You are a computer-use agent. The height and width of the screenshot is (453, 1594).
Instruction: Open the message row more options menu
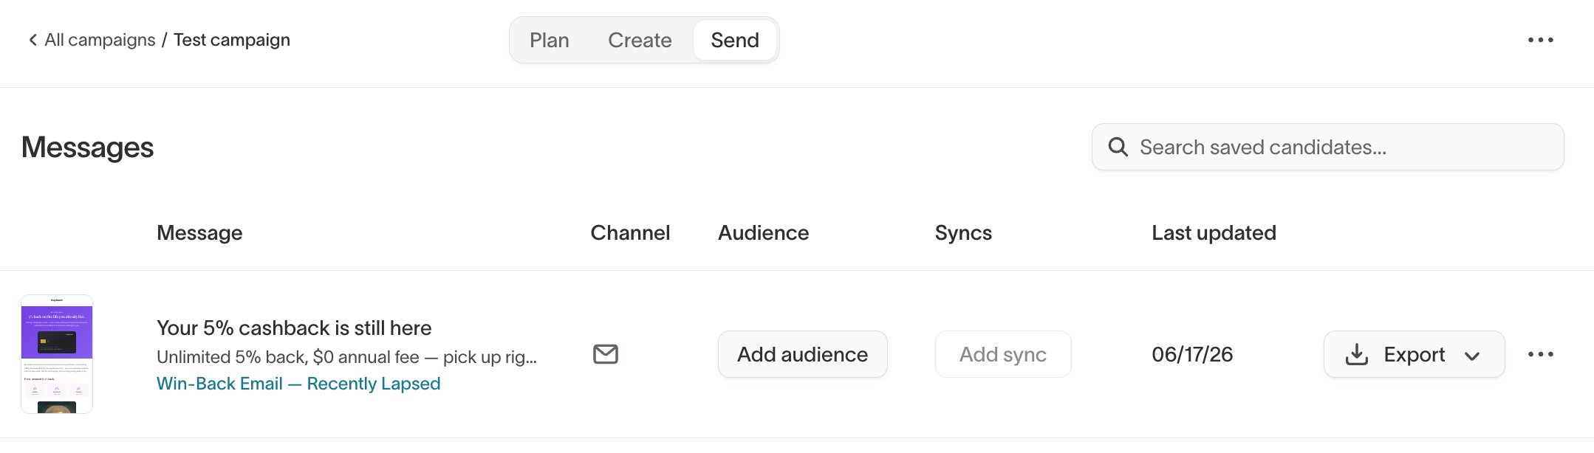(x=1540, y=354)
